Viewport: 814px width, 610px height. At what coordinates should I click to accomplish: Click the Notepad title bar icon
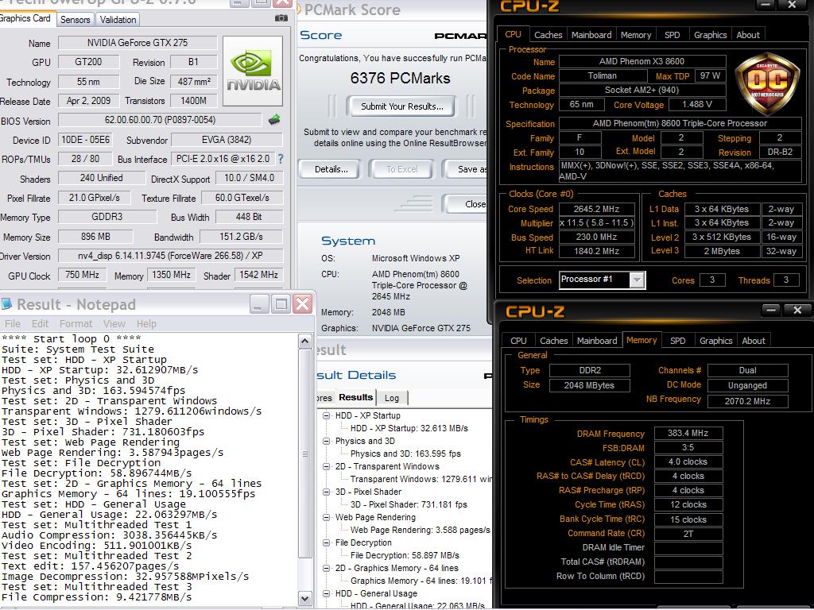(x=6, y=304)
